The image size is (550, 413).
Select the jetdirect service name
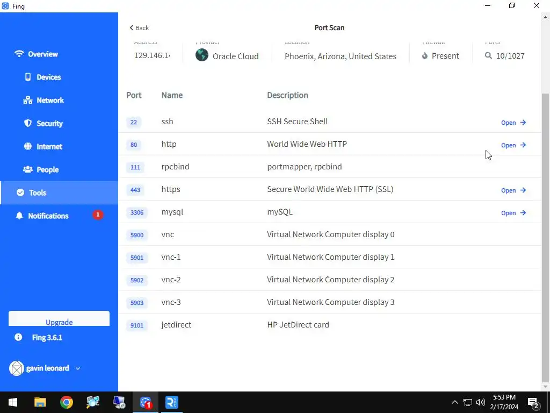(x=176, y=325)
